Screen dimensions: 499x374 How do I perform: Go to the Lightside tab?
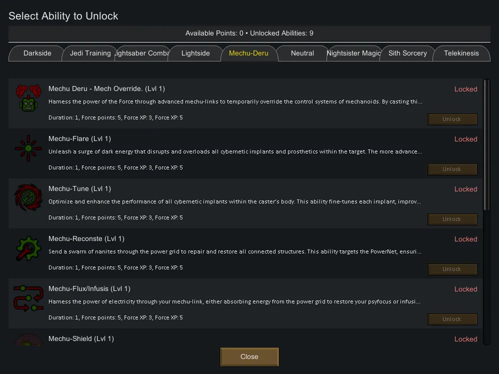click(x=195, y=53)
